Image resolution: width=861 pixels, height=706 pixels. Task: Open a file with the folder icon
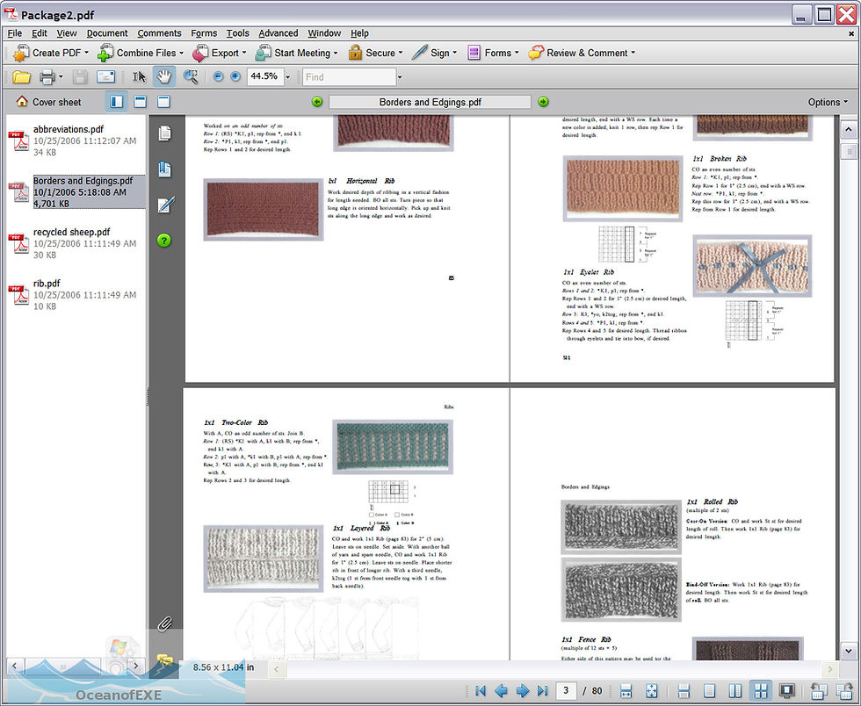[x=21, y=77]
